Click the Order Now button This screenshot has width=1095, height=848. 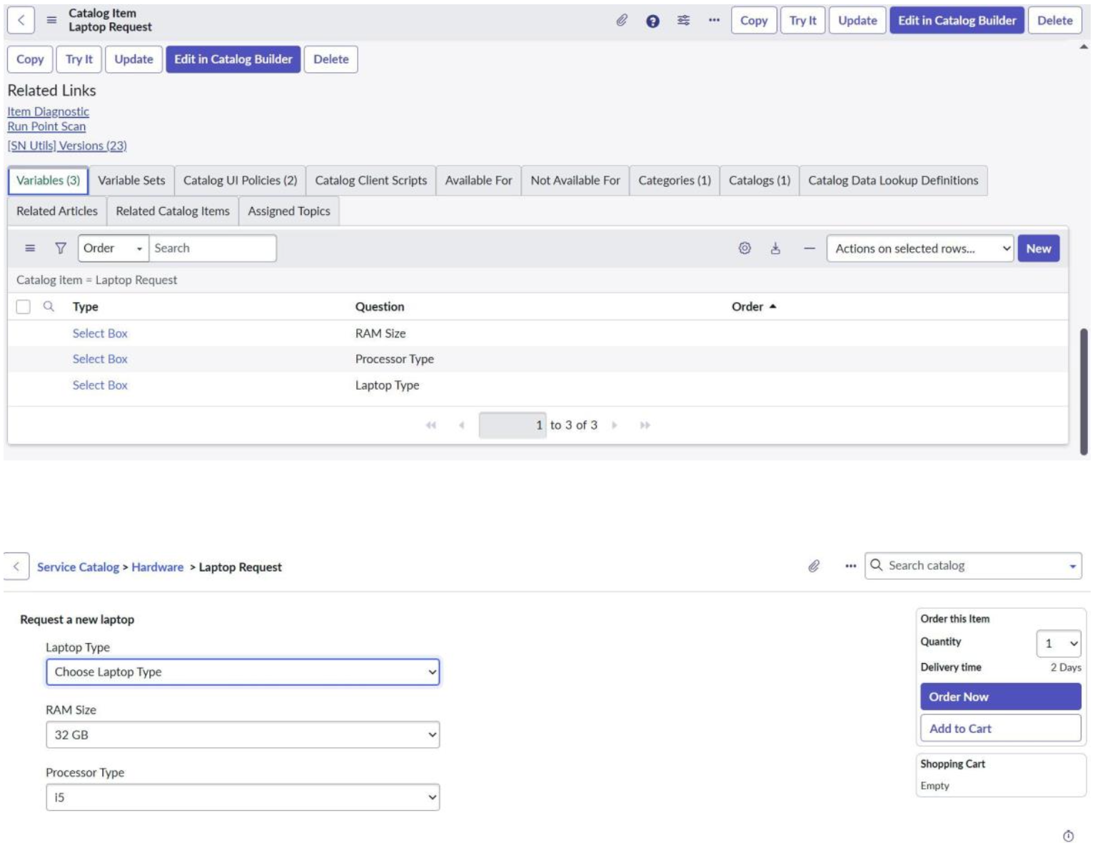pyautogui.click(x=1000, y=697)
